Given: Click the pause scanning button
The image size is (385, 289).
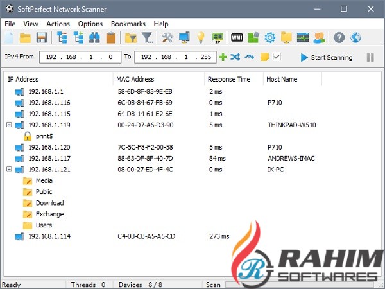Looking at the screenshot, I should [x=370, y=58].
